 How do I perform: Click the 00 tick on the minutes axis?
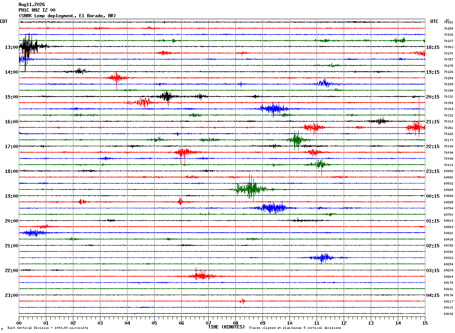tap(19, 323)
